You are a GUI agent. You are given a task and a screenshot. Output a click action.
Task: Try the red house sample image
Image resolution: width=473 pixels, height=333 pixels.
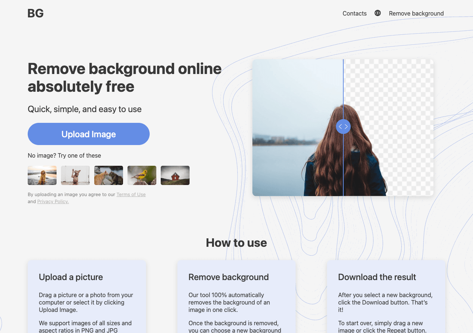click(175, 175)
